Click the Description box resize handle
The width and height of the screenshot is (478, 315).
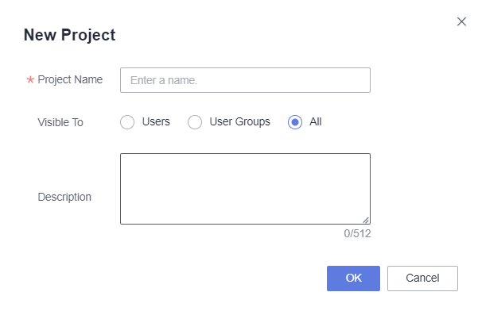[x=366, y=220]
